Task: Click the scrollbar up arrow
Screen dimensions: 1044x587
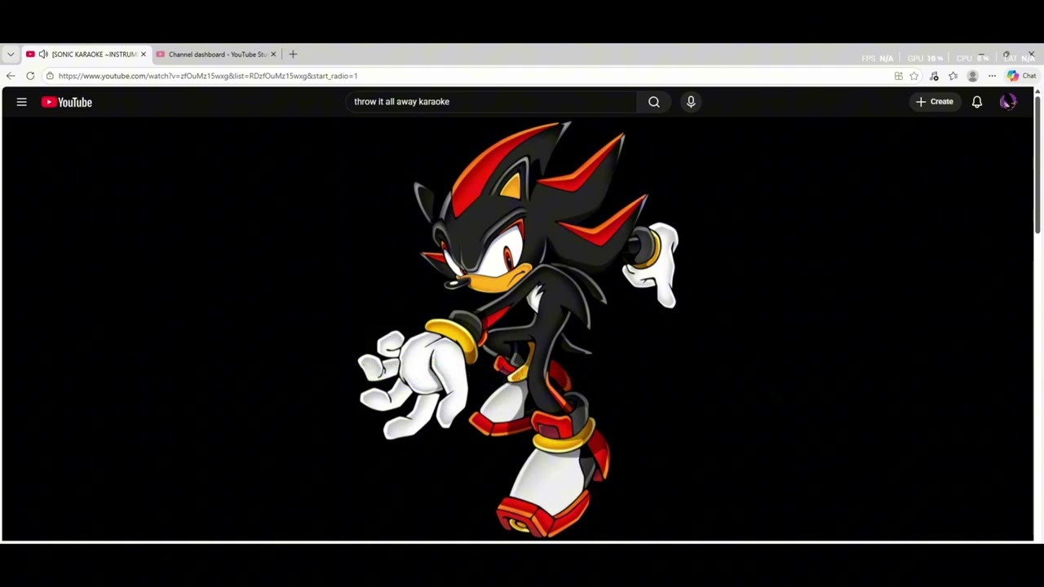Action: point(1037,92)
